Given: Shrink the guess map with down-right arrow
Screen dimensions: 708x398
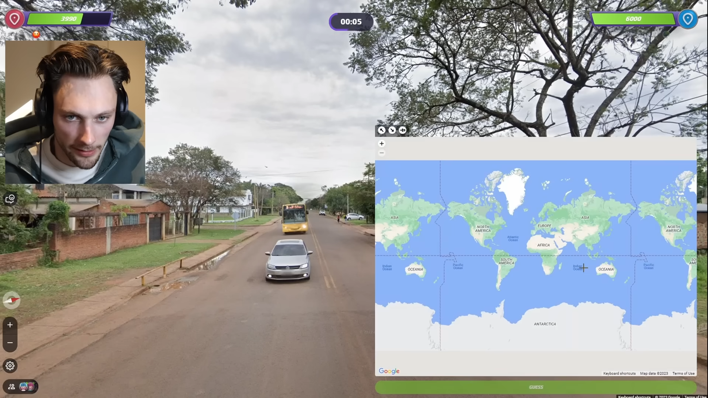Looking at the screenshot, I should tap(392, 130).
